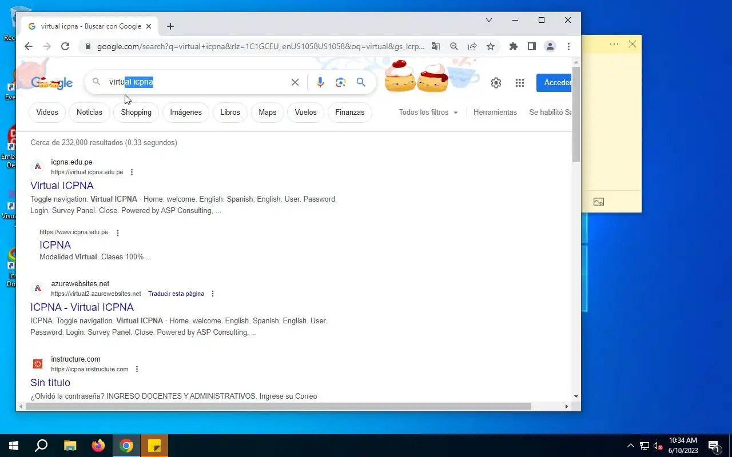The width and height of the screenshot is (732, 457).
Task: Click the Sticky Notes taskbar icon
Action: click(154, 446)
